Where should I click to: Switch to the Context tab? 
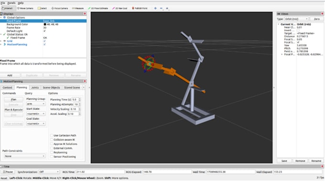(x=7, y=88)
